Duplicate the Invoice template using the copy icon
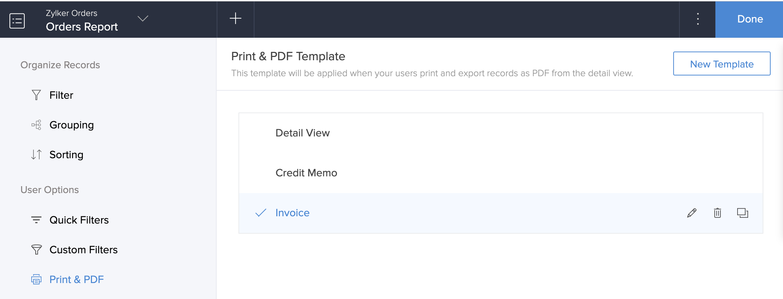This screenshot has width=783, height=299. click(x=743, y=213)
